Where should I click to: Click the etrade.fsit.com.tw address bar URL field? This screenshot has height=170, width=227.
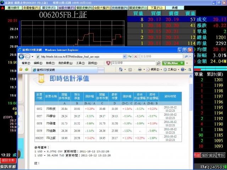click(x=79, y=57)
